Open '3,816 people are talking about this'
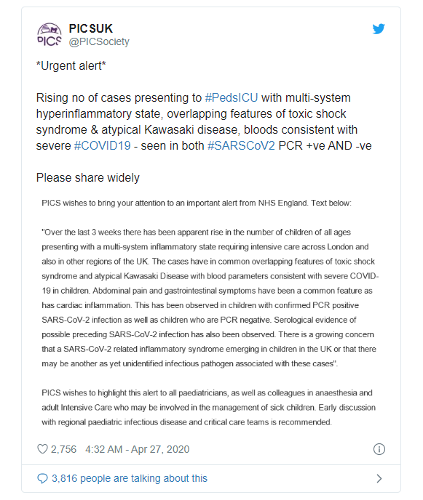The width and height of the screenshot is (423, 500). [x=130, y=478]
